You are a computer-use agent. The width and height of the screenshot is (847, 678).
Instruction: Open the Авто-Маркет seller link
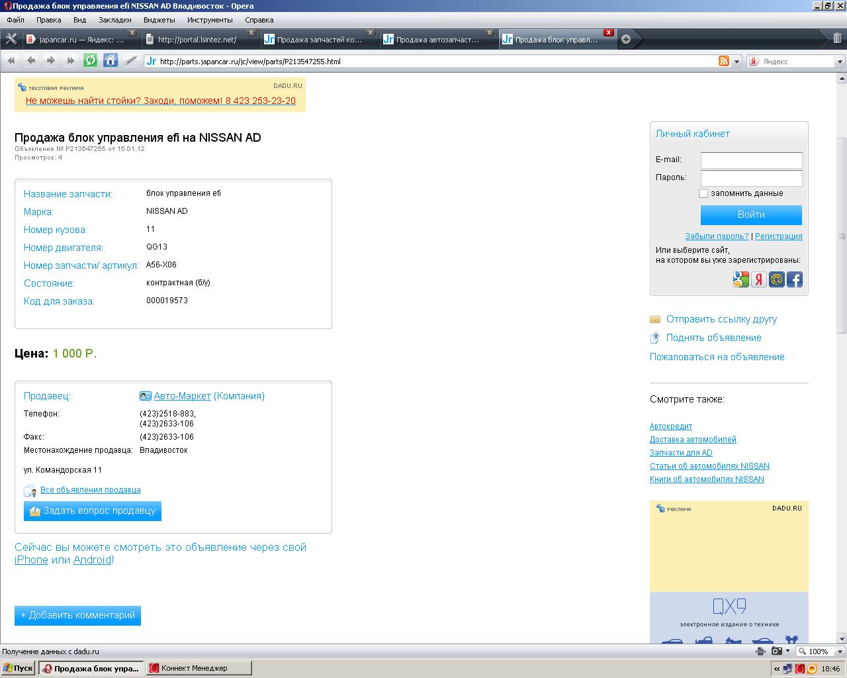pyautogui.click(x=182, y=396)
